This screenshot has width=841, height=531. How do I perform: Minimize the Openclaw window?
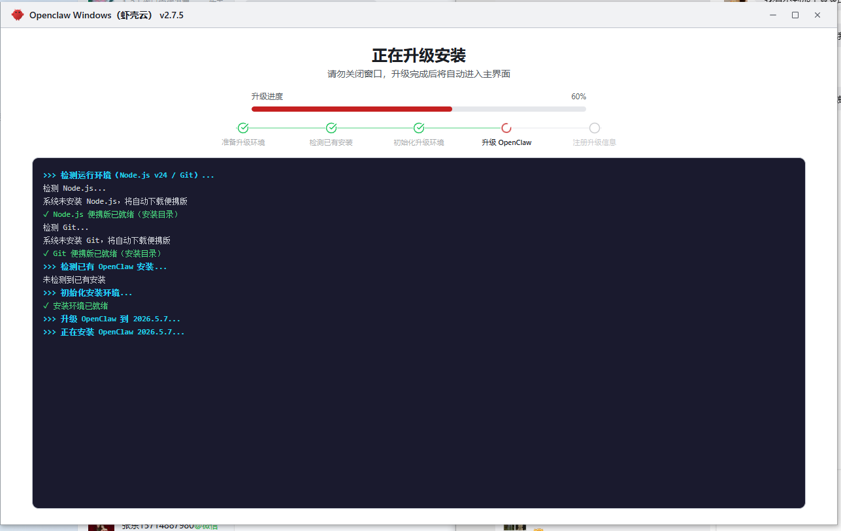(773, 15)
